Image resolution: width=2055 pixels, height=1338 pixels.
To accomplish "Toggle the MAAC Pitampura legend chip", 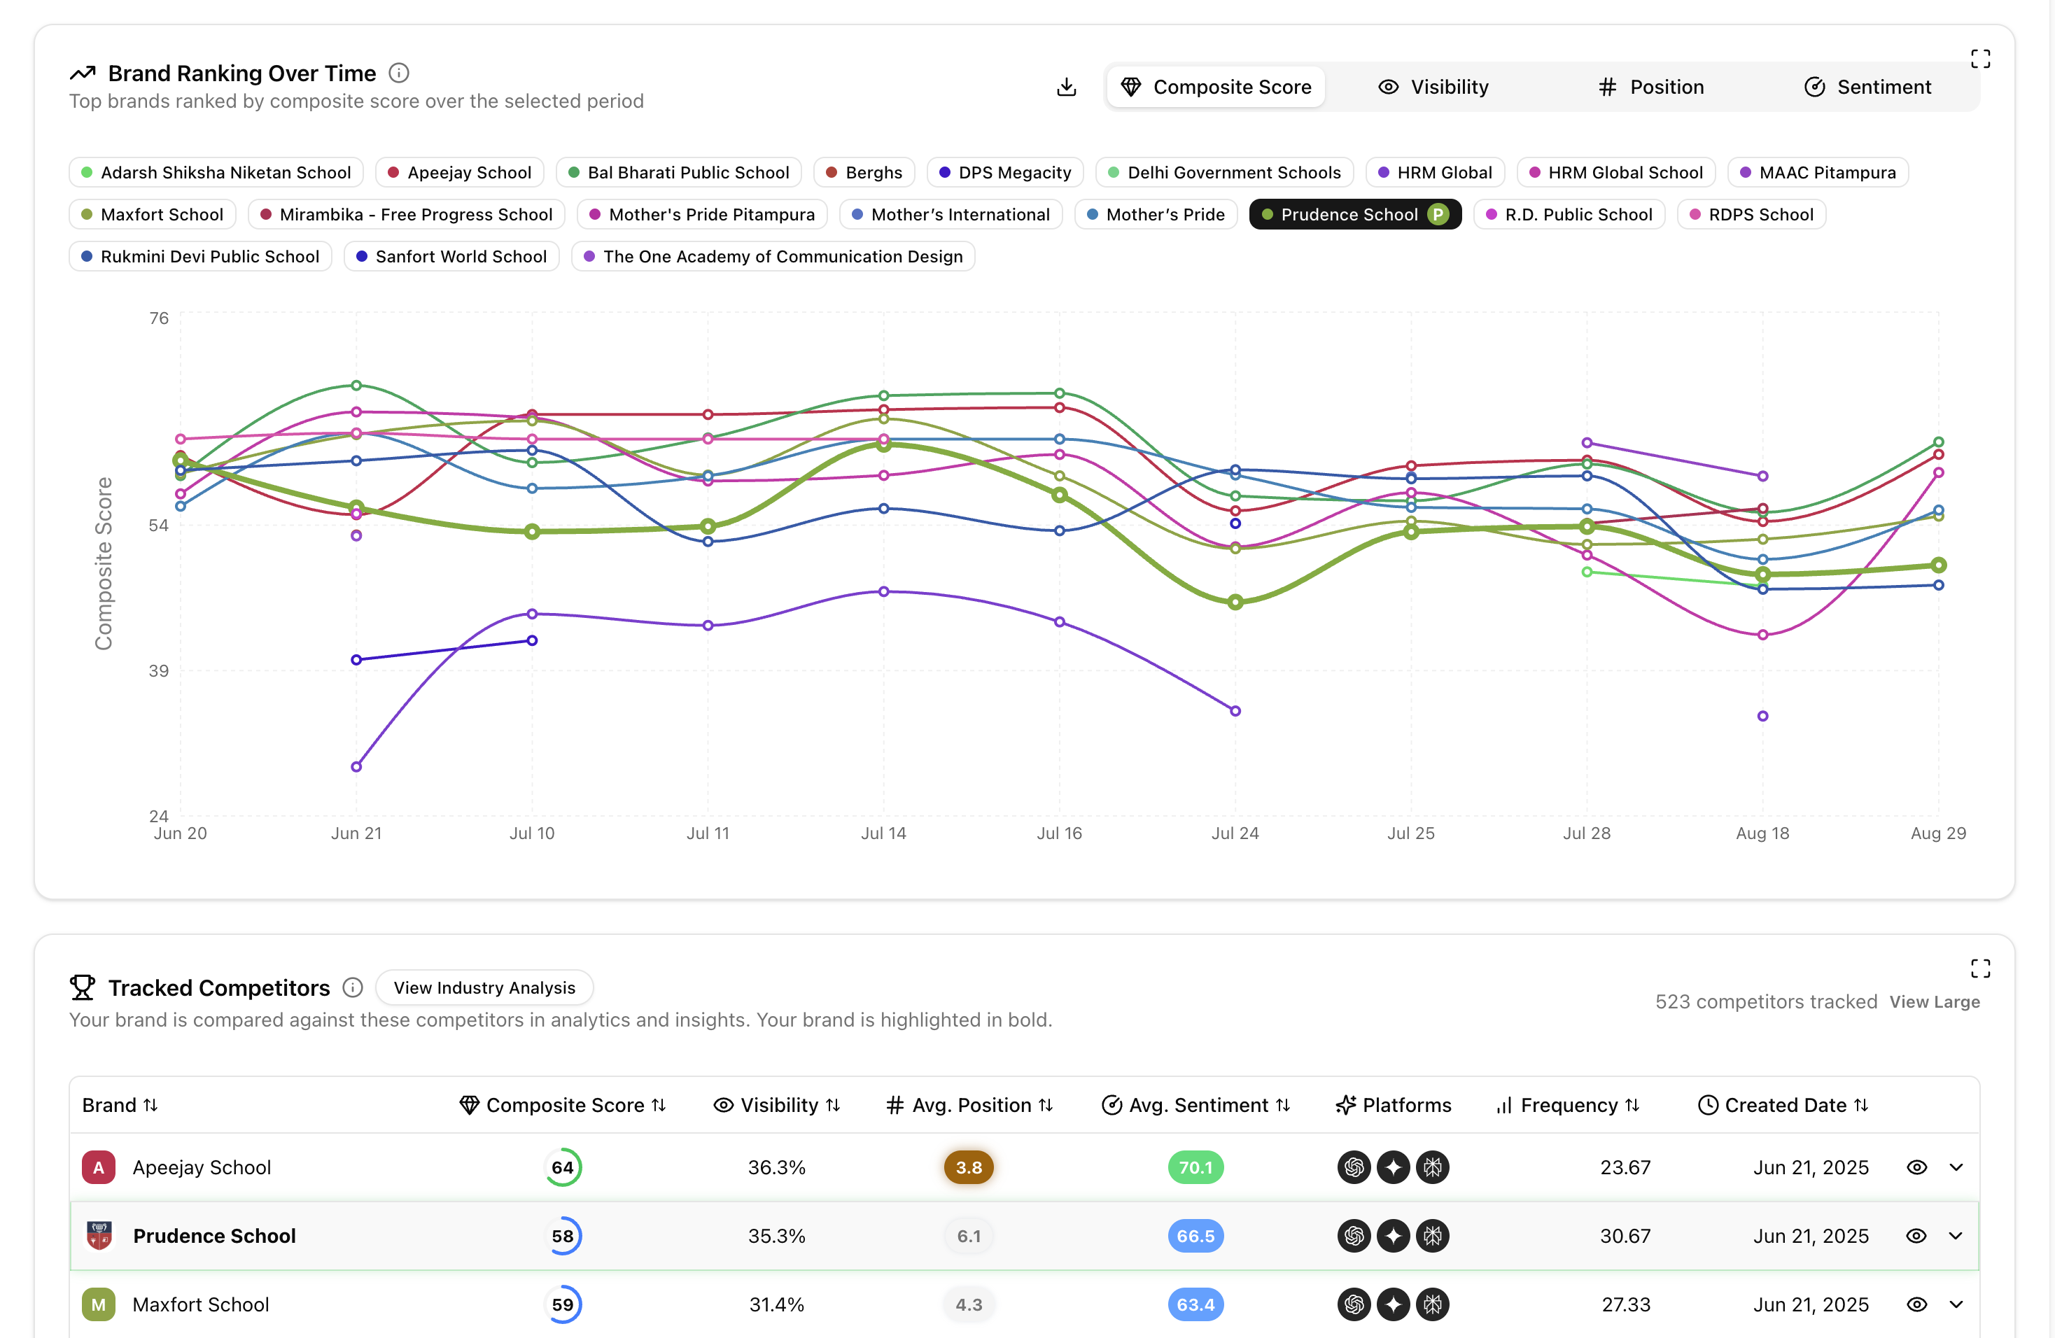I will [x=1818, y=173].
